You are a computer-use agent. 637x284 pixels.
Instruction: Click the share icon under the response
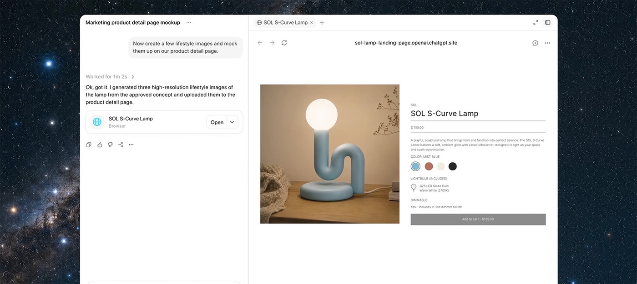(121, 145)
